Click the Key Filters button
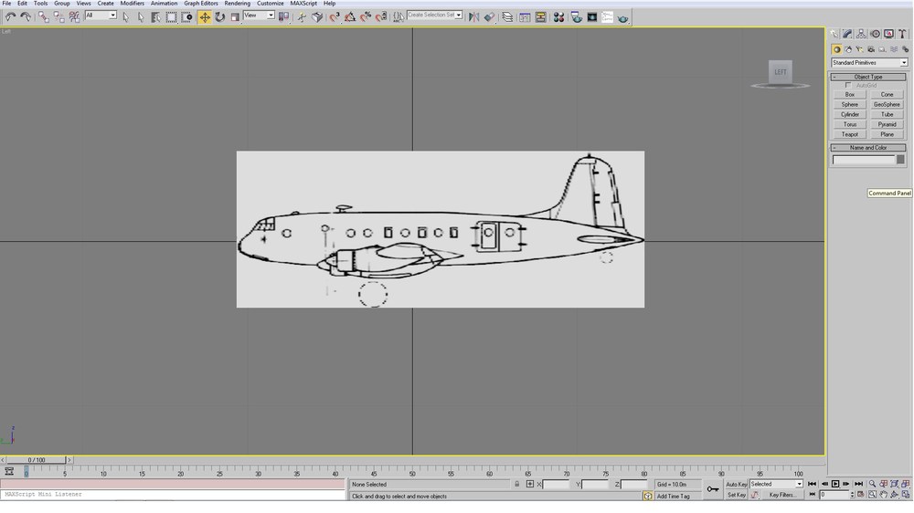 point(782,495)
